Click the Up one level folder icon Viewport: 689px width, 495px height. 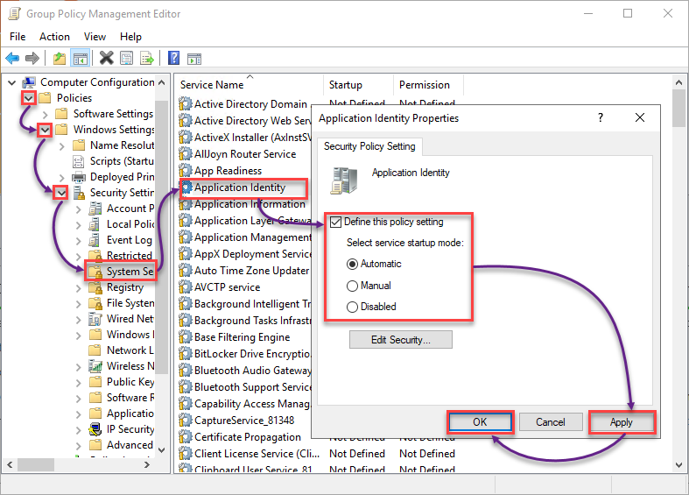[x=60, y=58]
